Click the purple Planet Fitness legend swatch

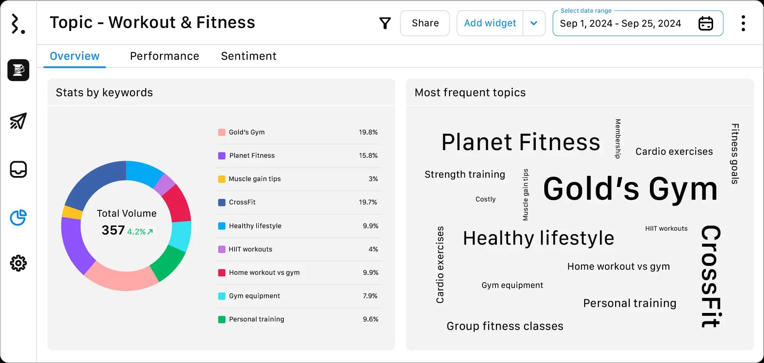point(221,155)
